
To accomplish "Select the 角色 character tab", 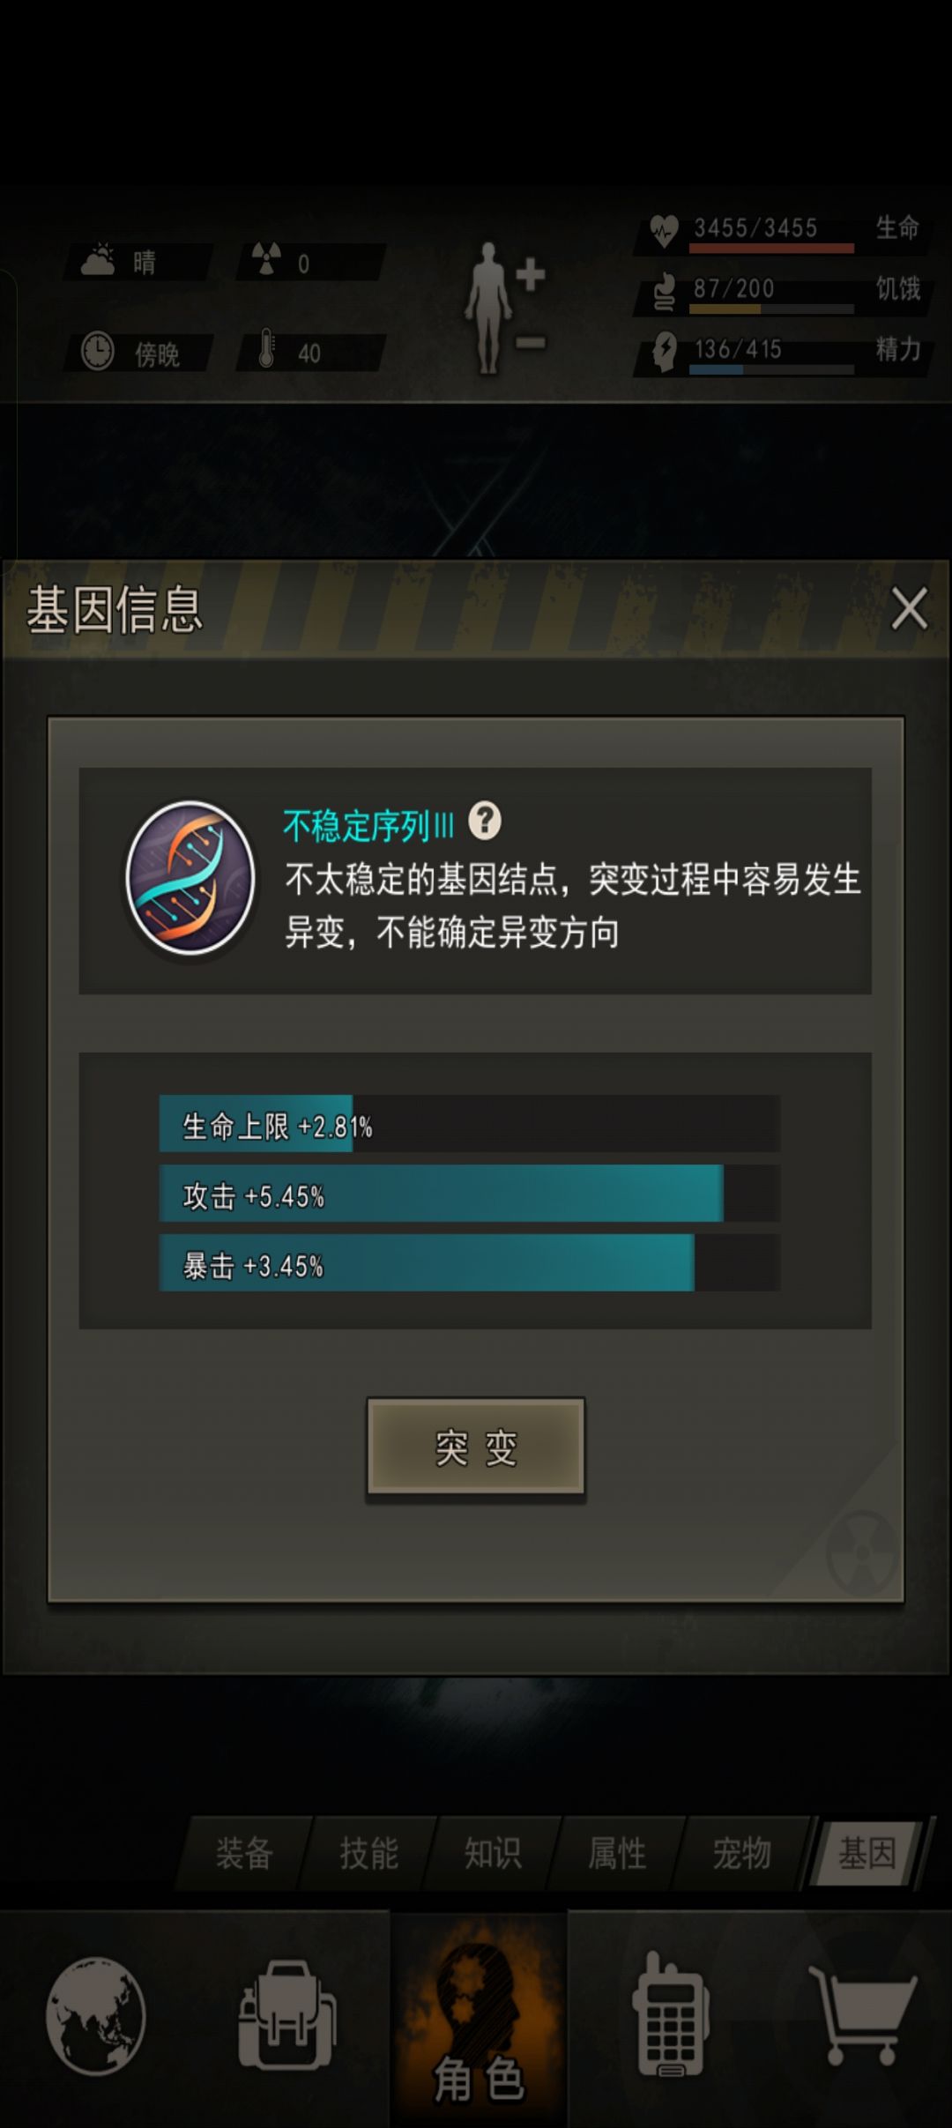I will click(479, 2018).
